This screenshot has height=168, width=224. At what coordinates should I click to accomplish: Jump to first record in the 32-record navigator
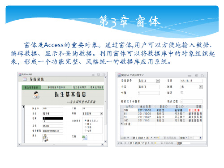click(x=125, y=143)
